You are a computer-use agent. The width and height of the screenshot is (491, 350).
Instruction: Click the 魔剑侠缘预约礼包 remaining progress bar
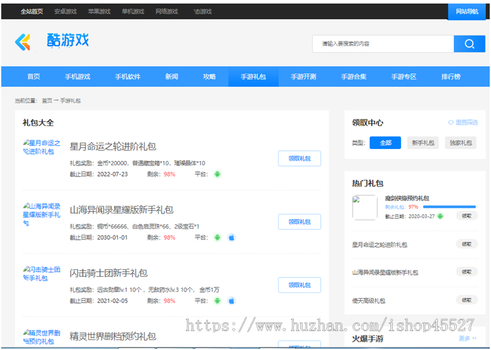click(449, 207)
